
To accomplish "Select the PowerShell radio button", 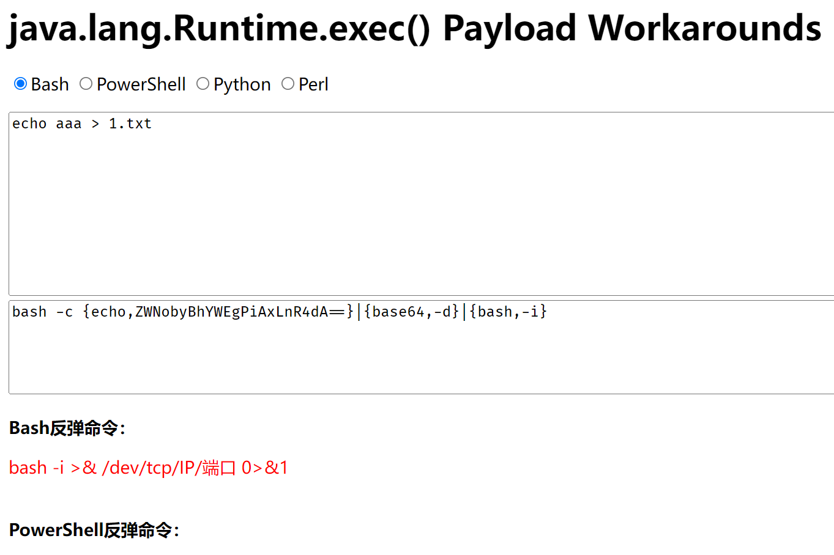I will point(86,84).
